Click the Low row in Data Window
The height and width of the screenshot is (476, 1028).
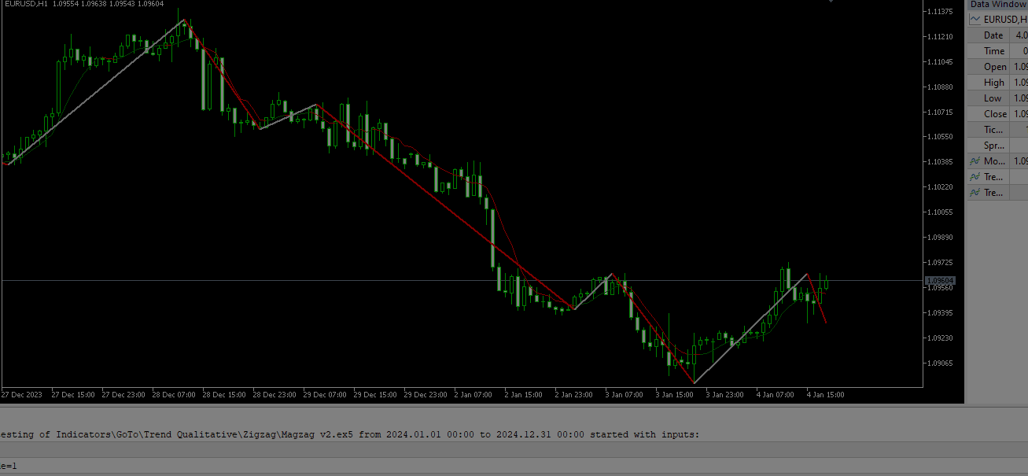pyautogui.click(x=997, y=98)
